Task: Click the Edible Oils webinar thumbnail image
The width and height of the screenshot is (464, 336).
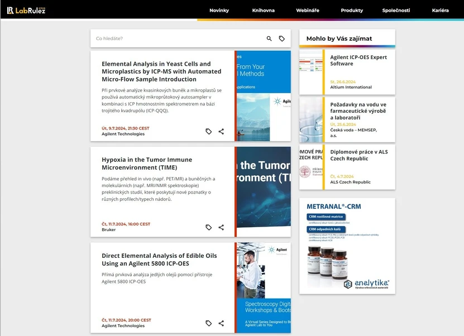Action: click(263, 288)
